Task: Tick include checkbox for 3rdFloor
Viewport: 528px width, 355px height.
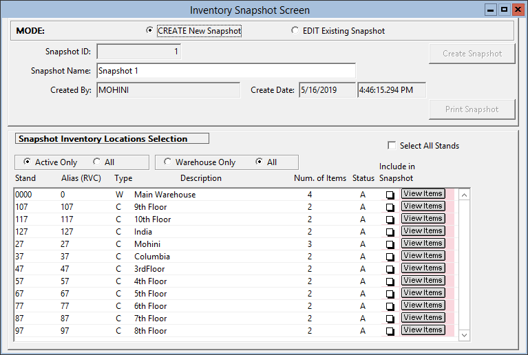Action: coord(390,269)
